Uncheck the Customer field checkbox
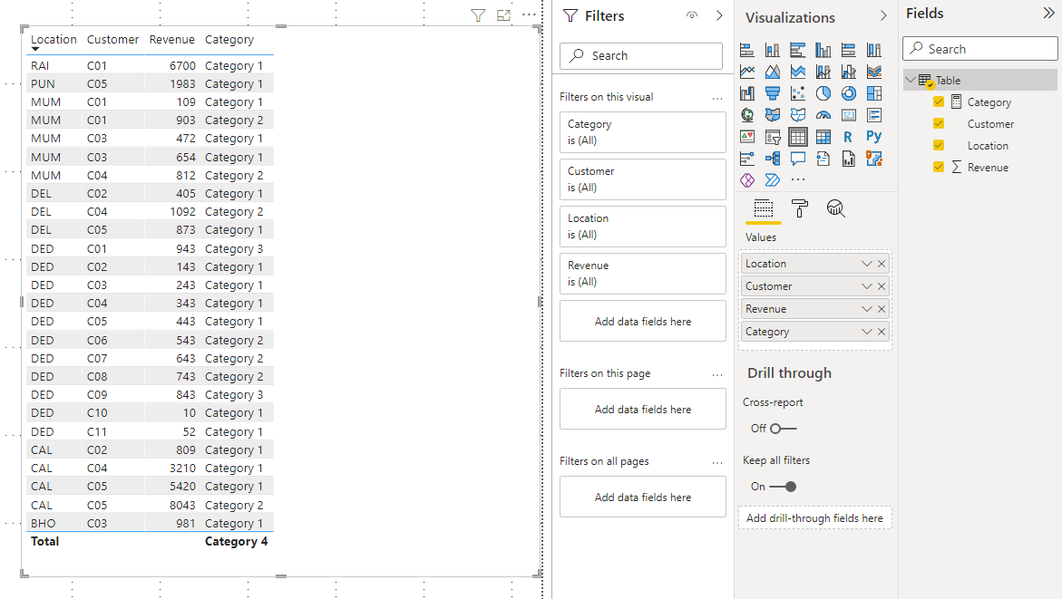Screen dimensions: 1062x599 (x=939, y=124)
